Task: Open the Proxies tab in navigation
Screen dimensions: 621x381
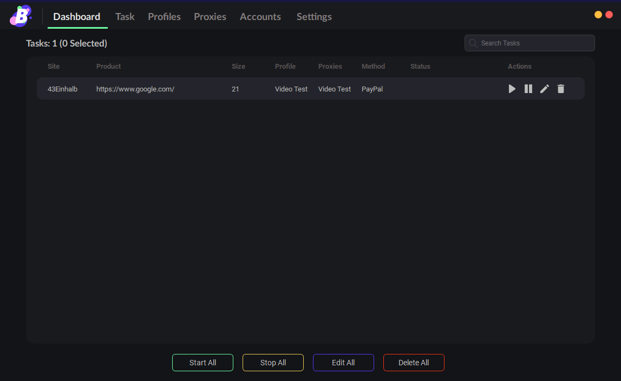Action: click(x=210, y=17)
